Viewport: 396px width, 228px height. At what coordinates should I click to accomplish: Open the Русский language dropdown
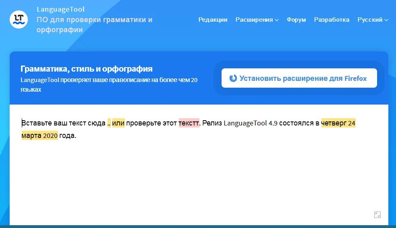tap(373, 20)
